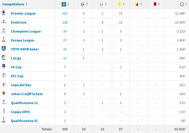Viewport: 189px width, 133px height.
Task: Sort by the second yellow-red card column
Action: tap(139, 4)
